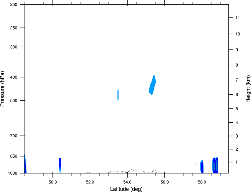Click the dark-blue contour near 50.4° latitude
This screenshot has height=192, width=251.
(x=60, y=165)
